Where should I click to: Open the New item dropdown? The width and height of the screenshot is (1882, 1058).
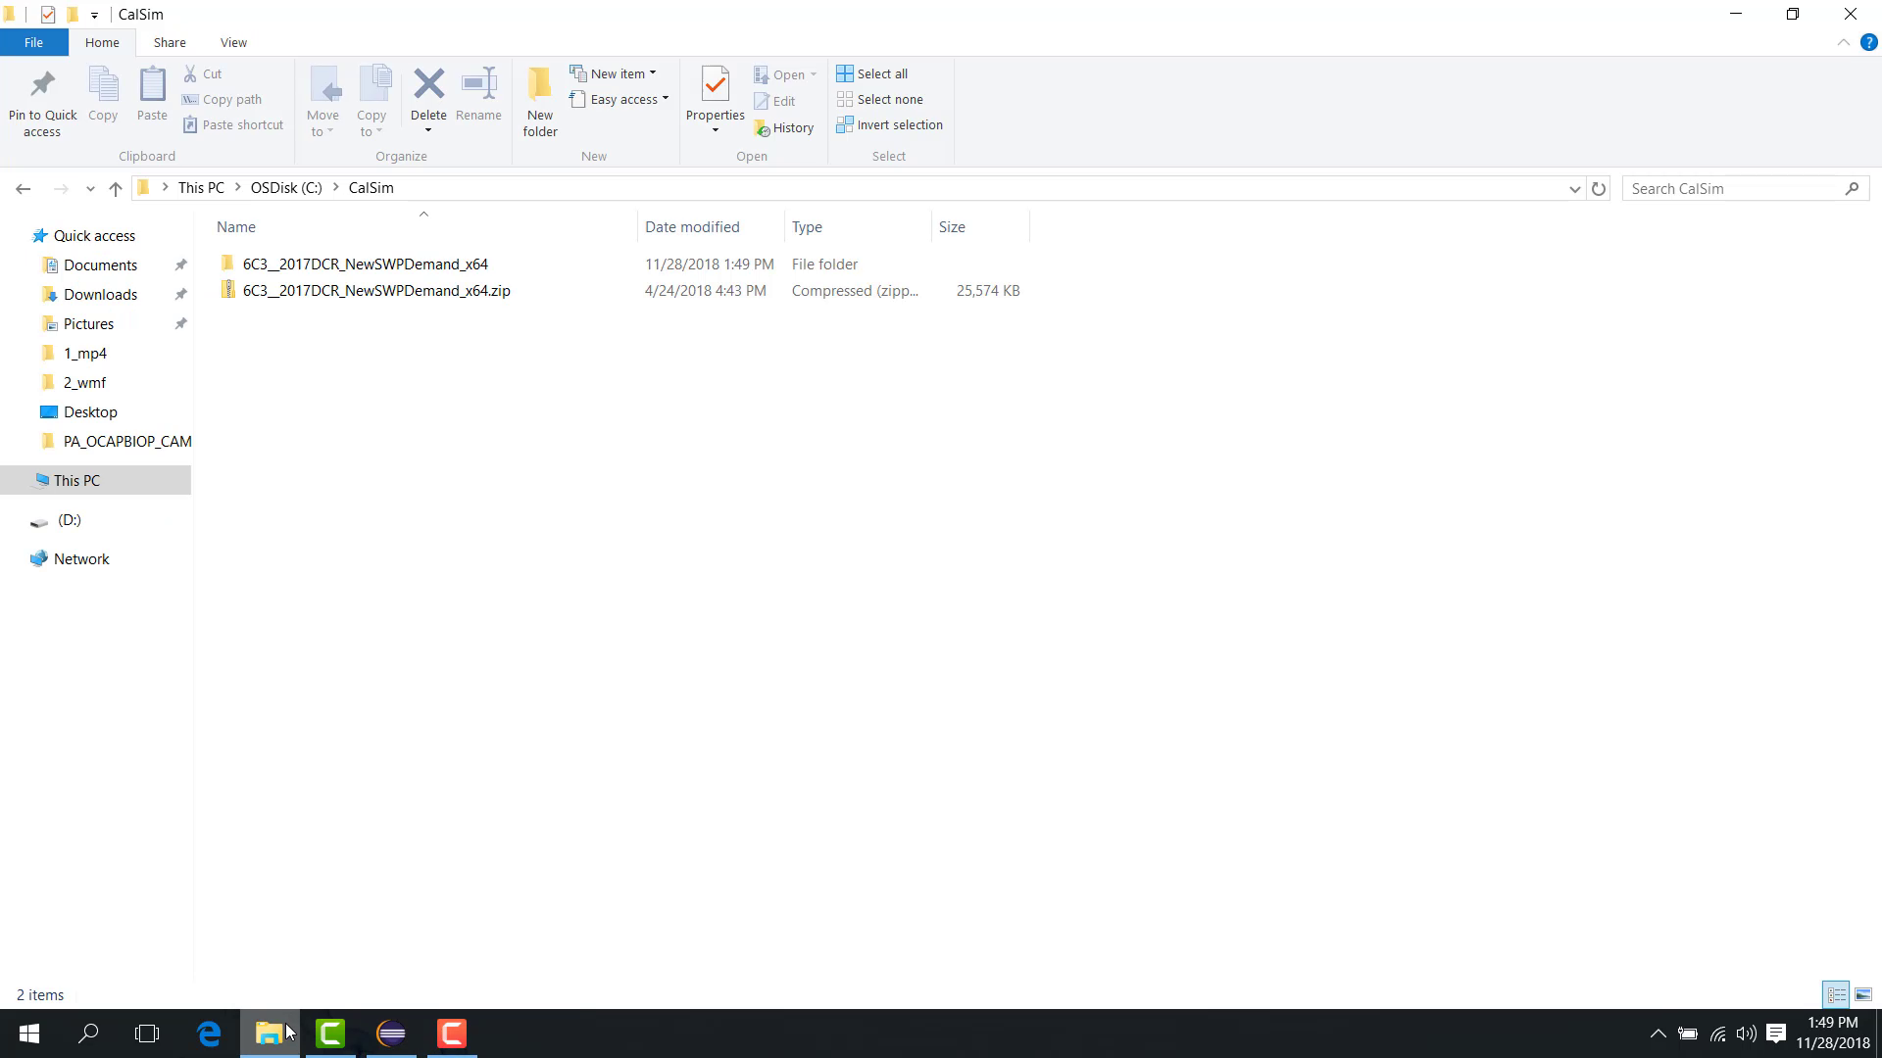coord(614,73)
